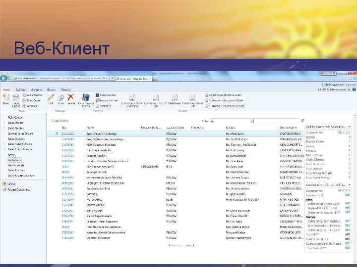The image size is (357, 267).
Task: Click the customer number link in the first row
Action: coord(67,133)
